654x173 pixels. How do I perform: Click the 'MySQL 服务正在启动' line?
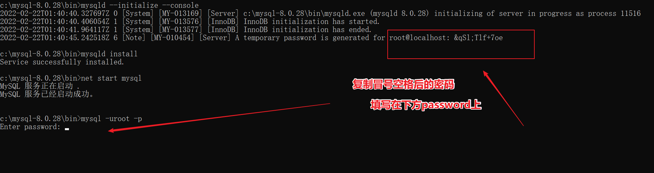(x=40, y=86)
